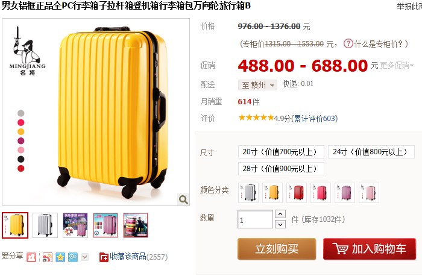Increase quantity with the up arrow
Image resolution: width=422 pixels, height=279 pixels.
(x=280, y=214)
